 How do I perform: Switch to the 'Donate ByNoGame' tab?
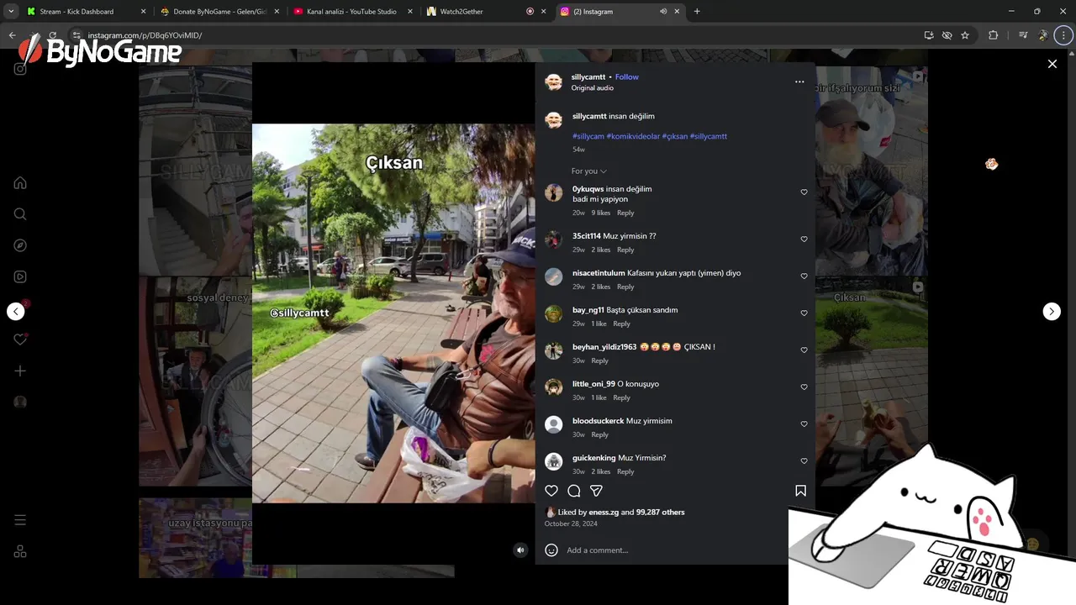(x=219, y=12)
